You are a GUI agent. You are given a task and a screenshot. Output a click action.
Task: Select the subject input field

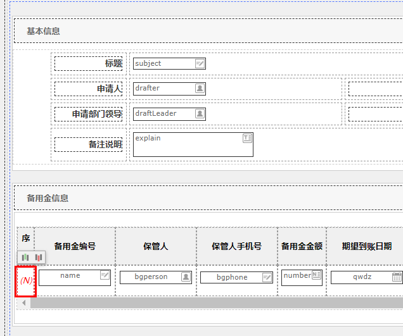(169, 63)
